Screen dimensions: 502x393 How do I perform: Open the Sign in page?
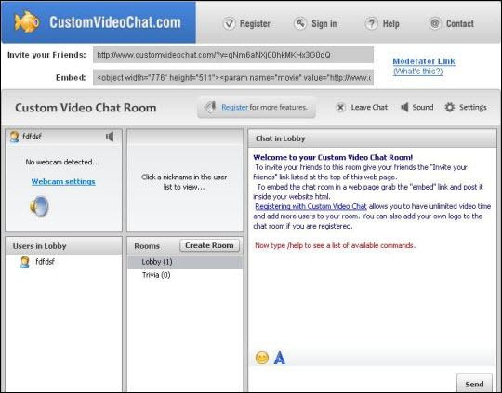click(x=324, y=23)
